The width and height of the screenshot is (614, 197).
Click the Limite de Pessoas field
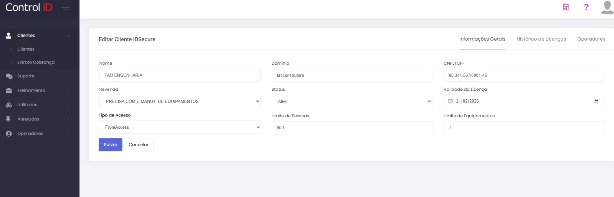[x=352, y=128]
